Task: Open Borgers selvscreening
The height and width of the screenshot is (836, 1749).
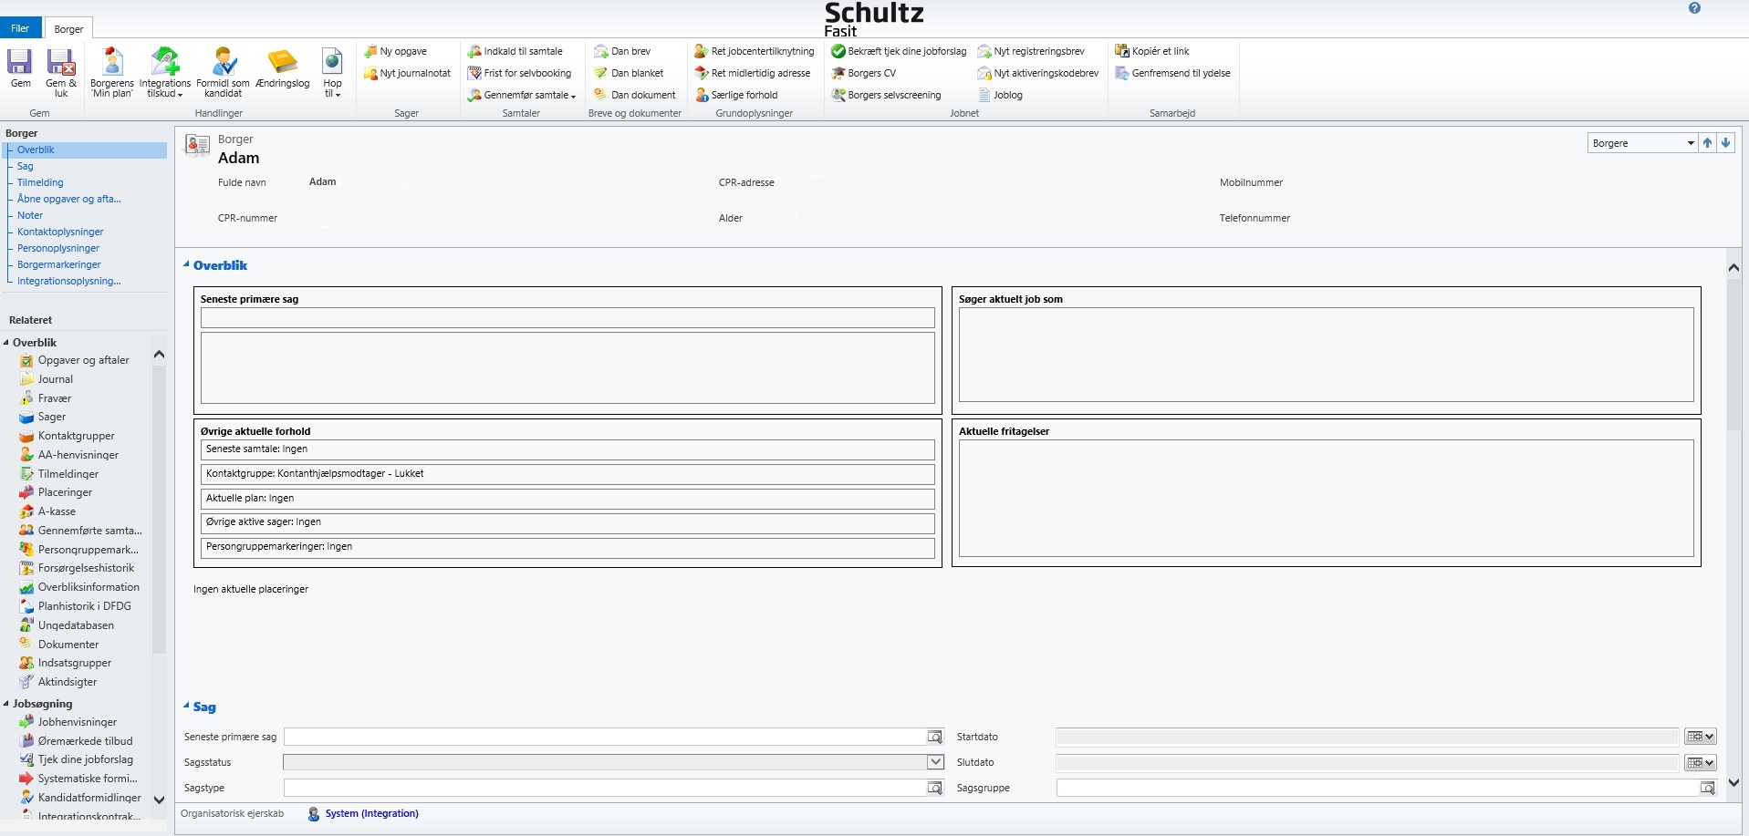Action: [x=886, y=95]
